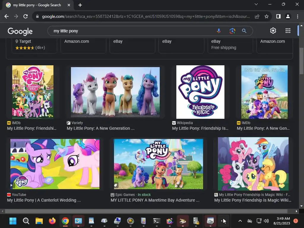
Task: Open the Windows Start menu
Action: [13, 221]
